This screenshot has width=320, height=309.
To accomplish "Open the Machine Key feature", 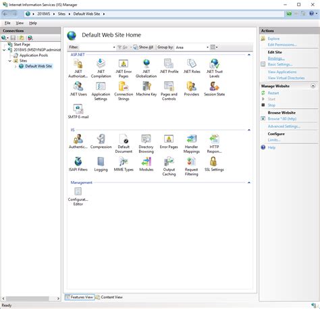I will (146, 89).
